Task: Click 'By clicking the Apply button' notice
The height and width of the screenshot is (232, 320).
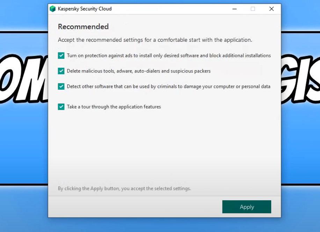Action: click(124, 188)
